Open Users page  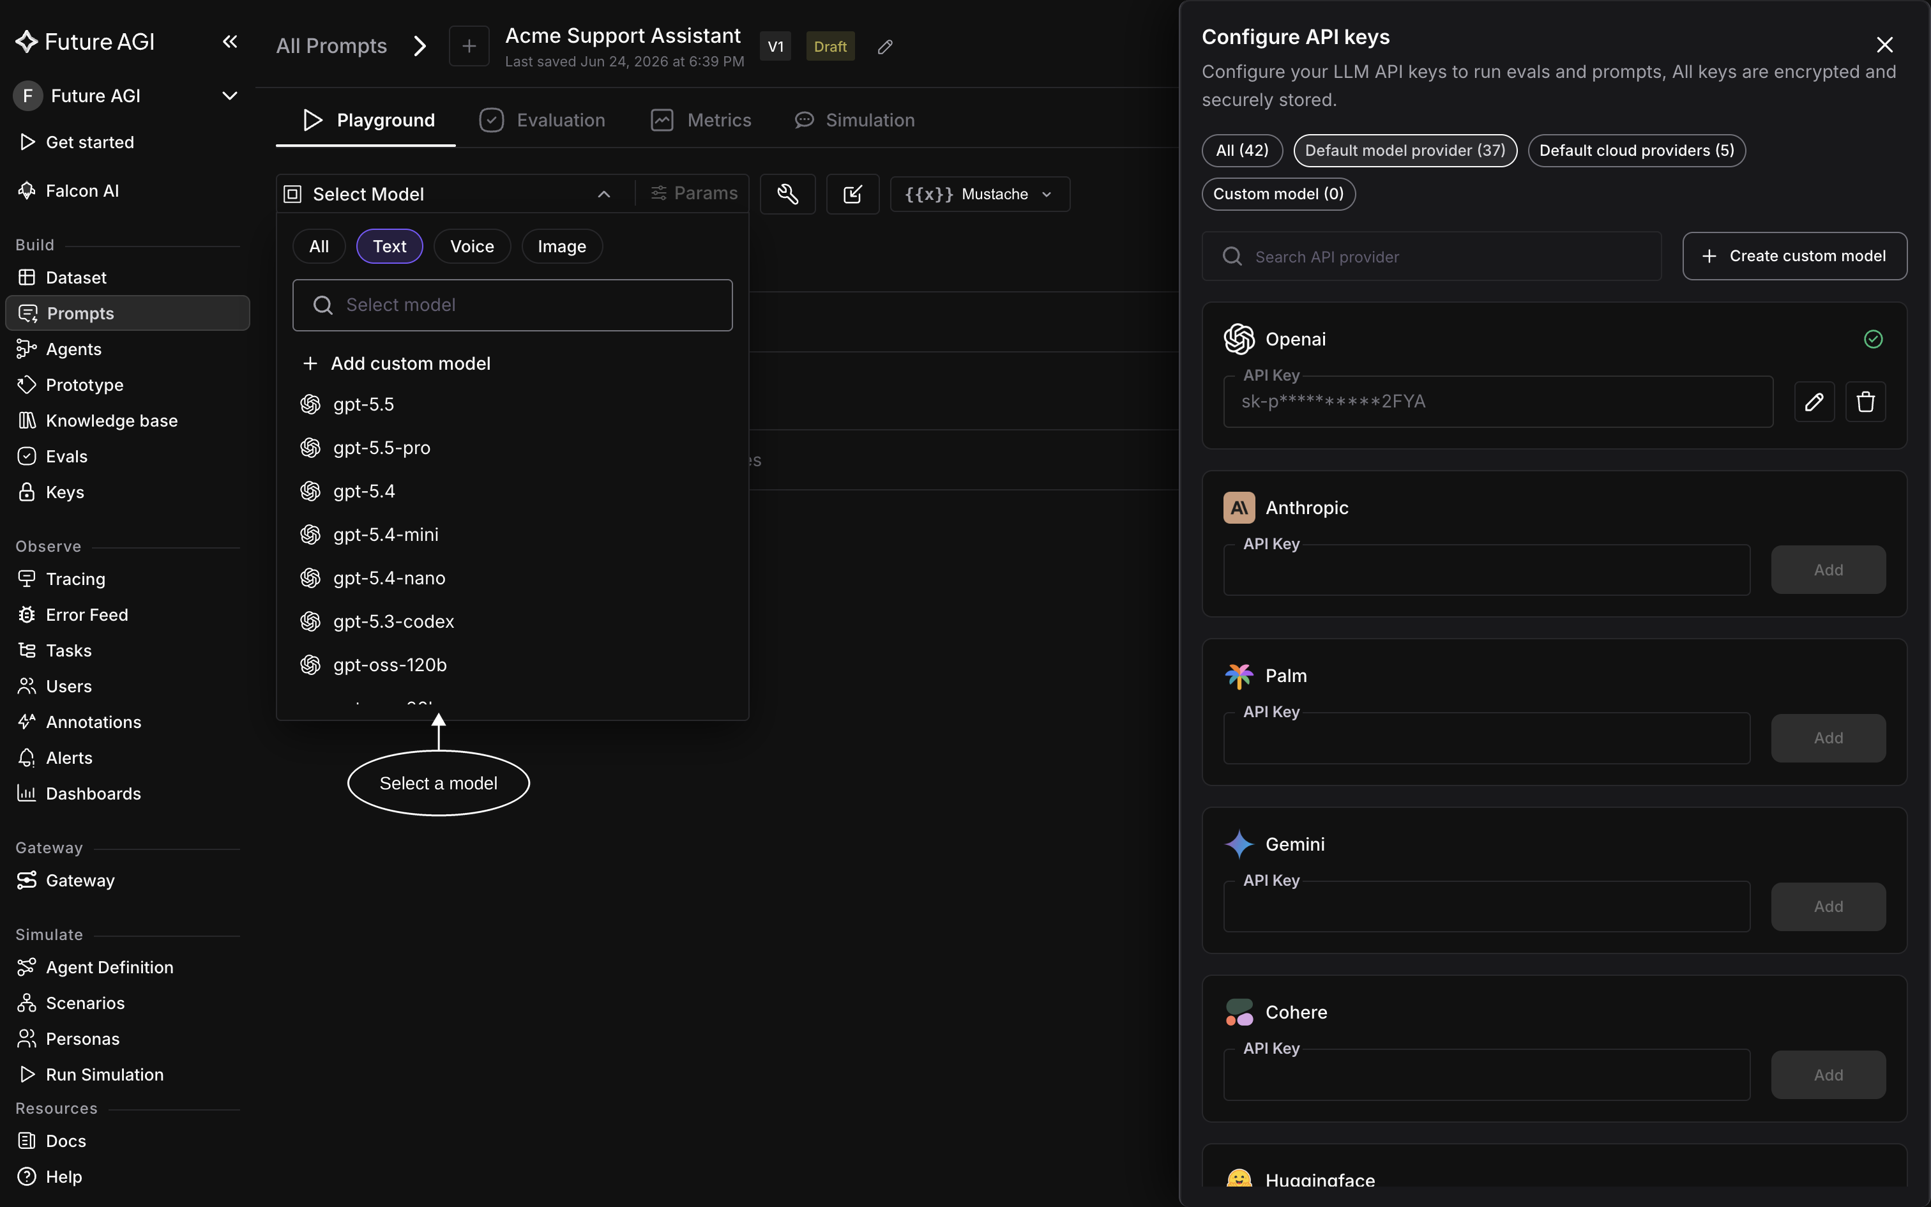(54, 687)
